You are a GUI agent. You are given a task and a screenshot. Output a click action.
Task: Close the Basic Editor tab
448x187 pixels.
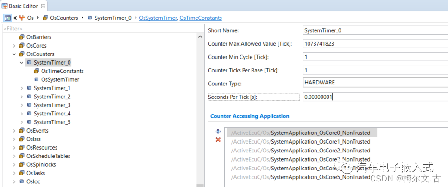pyautogui.click(x=43, y=6)
